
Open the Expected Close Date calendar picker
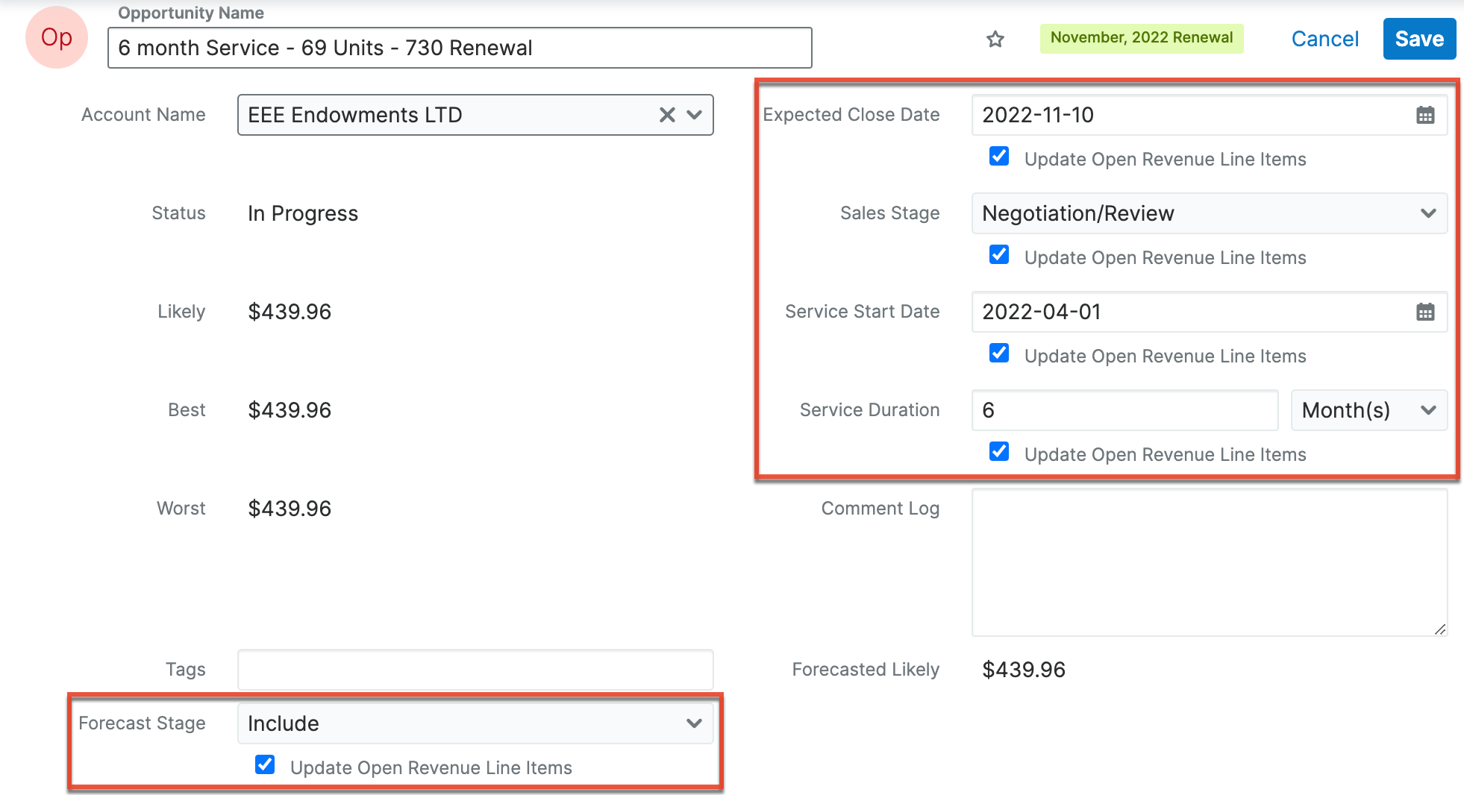(x=1424, y=115)
